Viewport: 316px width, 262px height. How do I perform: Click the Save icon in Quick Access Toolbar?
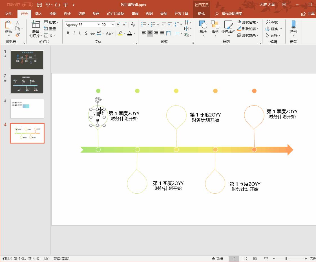tap(39, 5)
